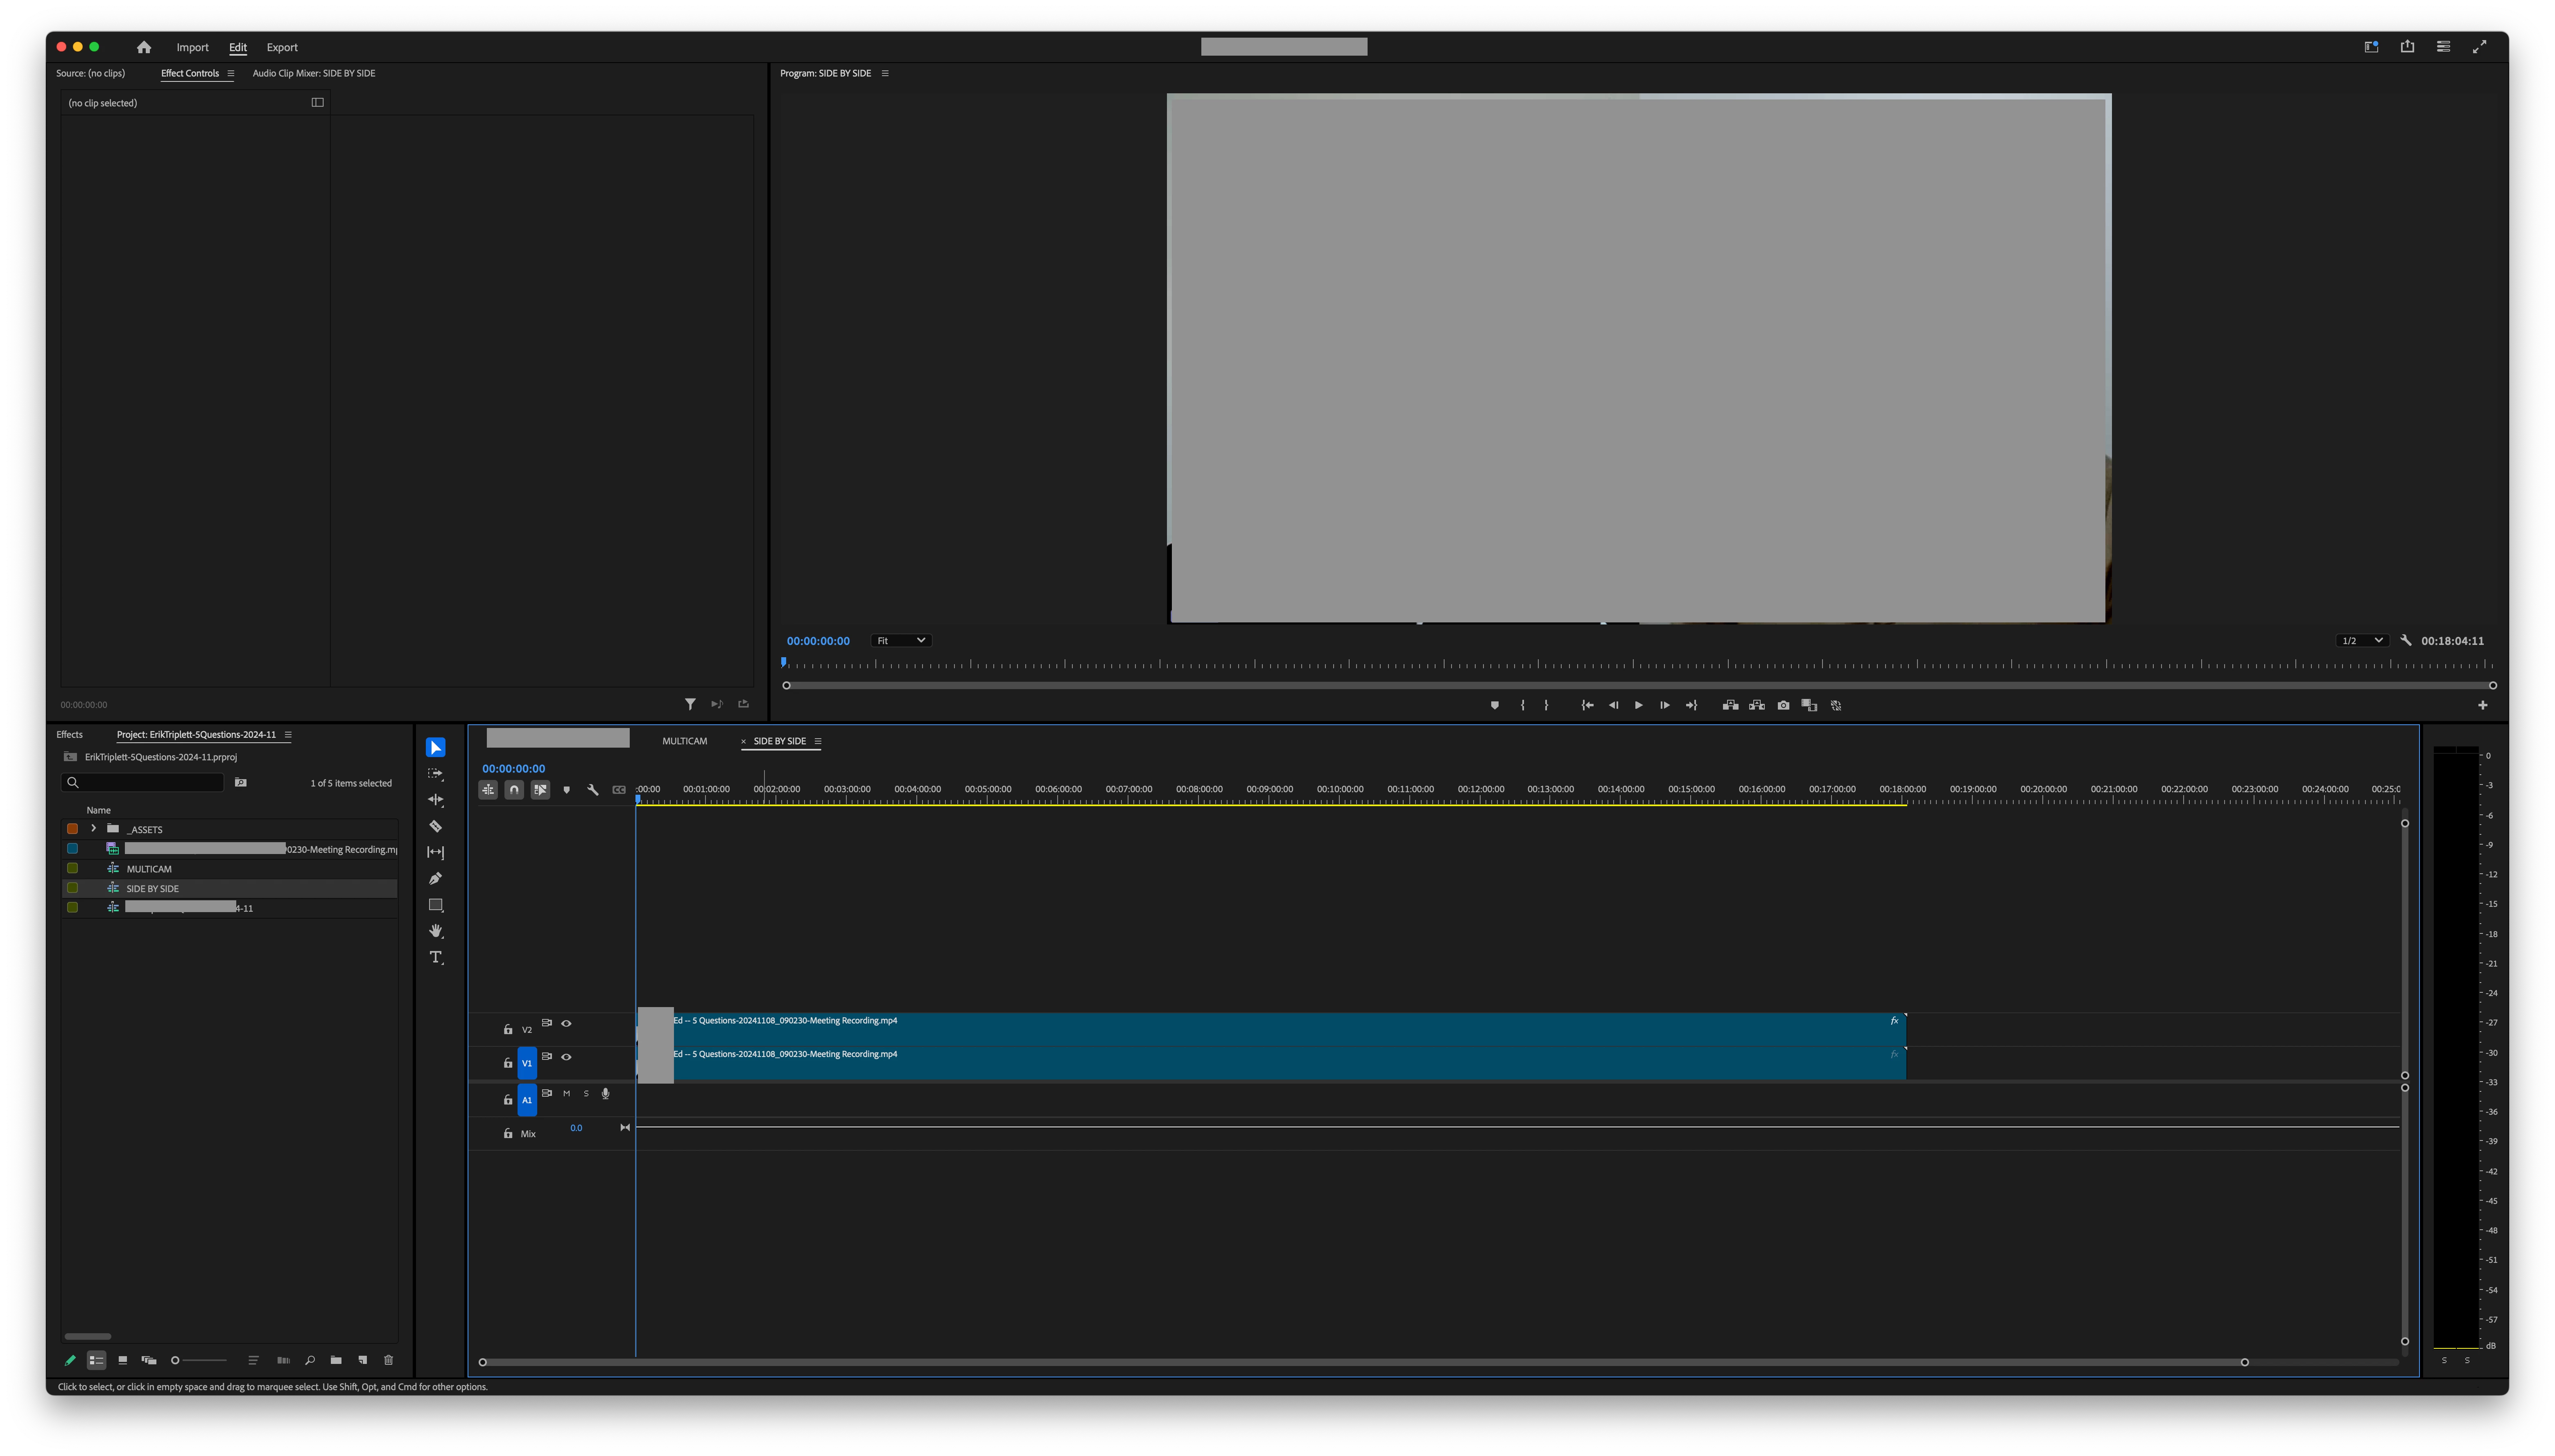Open the Fit zoom level dropdown
The width and height of the screenshot is (2555, 1456).
tap(900, 640)
